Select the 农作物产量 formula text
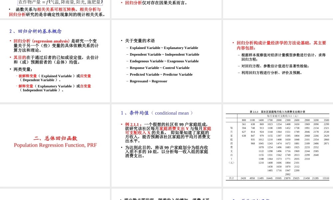Screen dimensions: 333x200 coord(60,2)
